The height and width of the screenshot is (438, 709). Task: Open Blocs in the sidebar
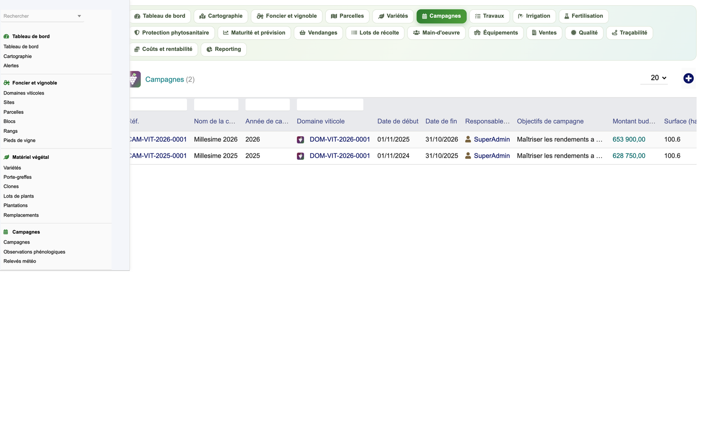click(x=9, y=122)
